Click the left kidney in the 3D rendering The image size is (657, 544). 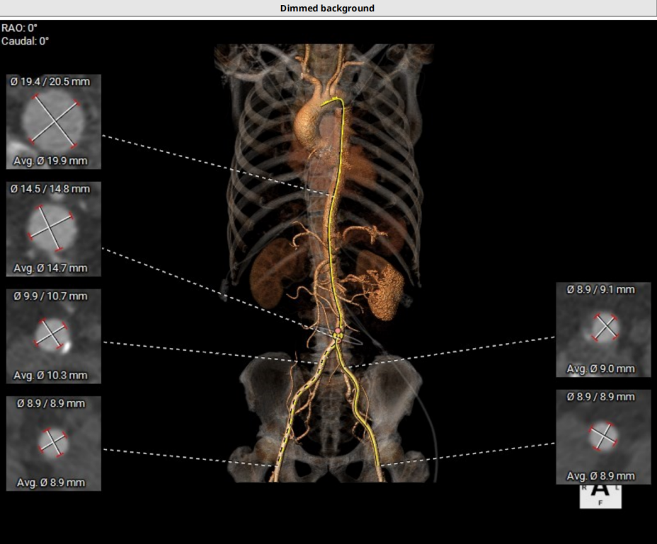(x=382, y=288)
